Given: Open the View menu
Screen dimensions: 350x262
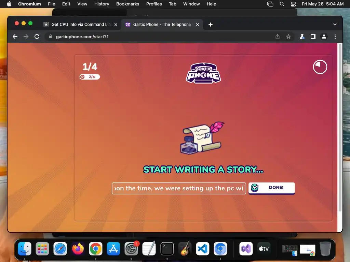Looking at the screenshot, I should pos(82,4).
